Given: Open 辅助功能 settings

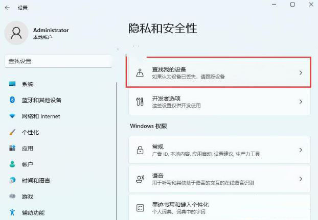Looking at the screenshot, I should 33,212.
